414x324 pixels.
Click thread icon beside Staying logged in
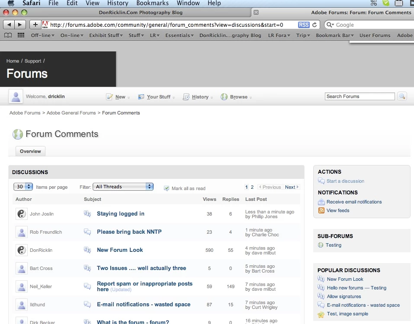pyautogui.click(x=87, y=213)
